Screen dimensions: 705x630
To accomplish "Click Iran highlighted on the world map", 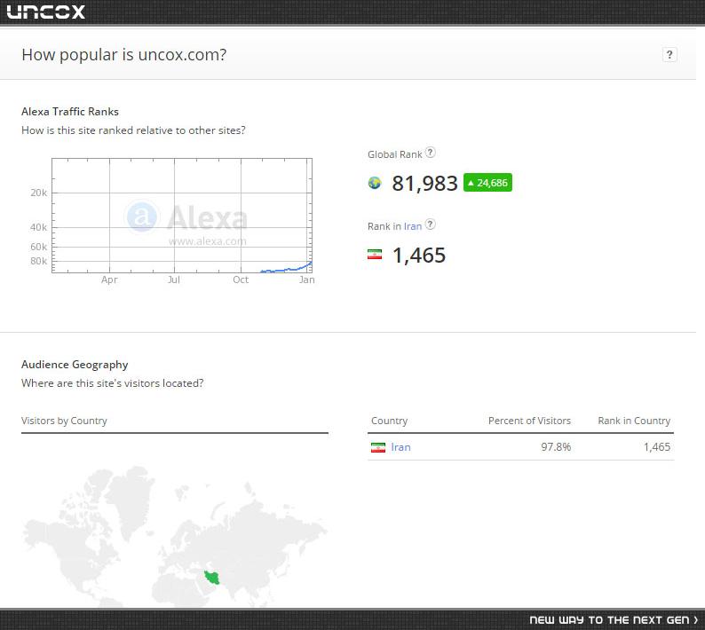I will 212,578.
